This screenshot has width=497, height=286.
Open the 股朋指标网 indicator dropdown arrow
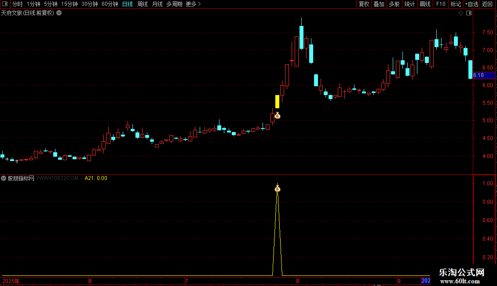point(4,178)
